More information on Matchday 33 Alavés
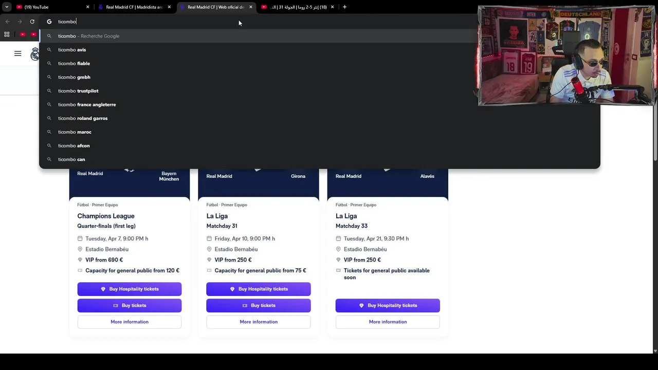This screenshot has width=658, height=370. point(388,322)
